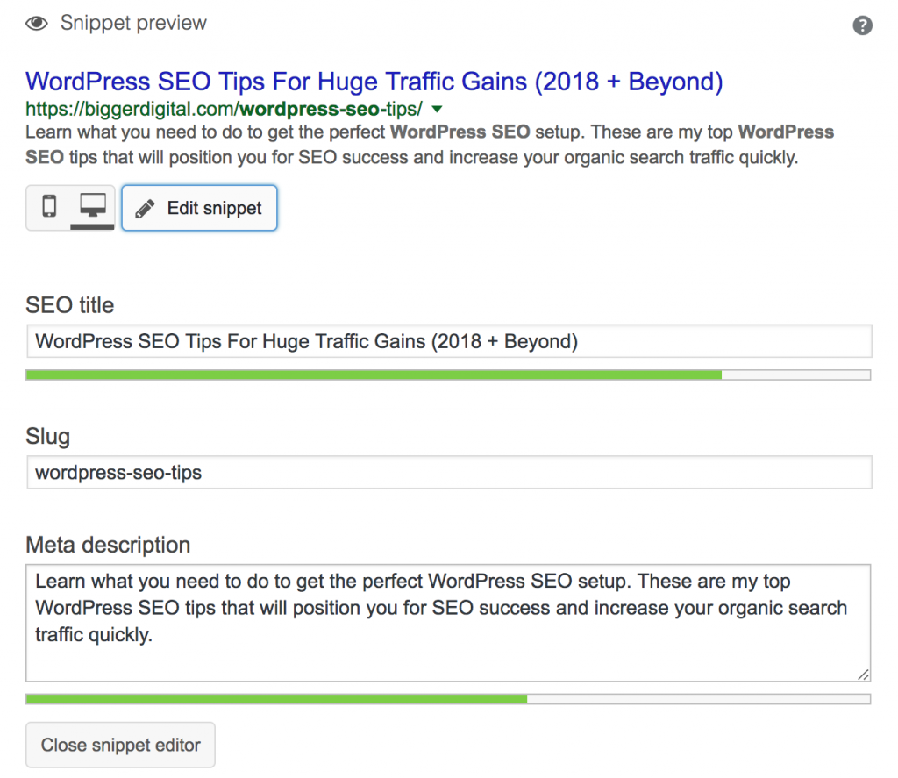Click the Slug label
The image size is (898, 778).
point(47,437)
